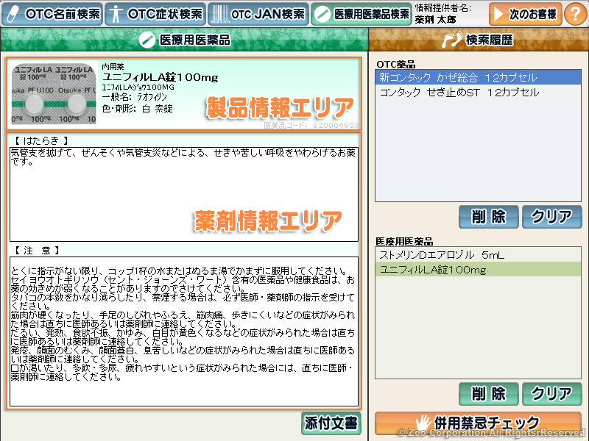The height and width of the screenshot is (441, 589).
Task: Click the 医薬品コード: 620004603 text
Action: click(x=311, y=125)
